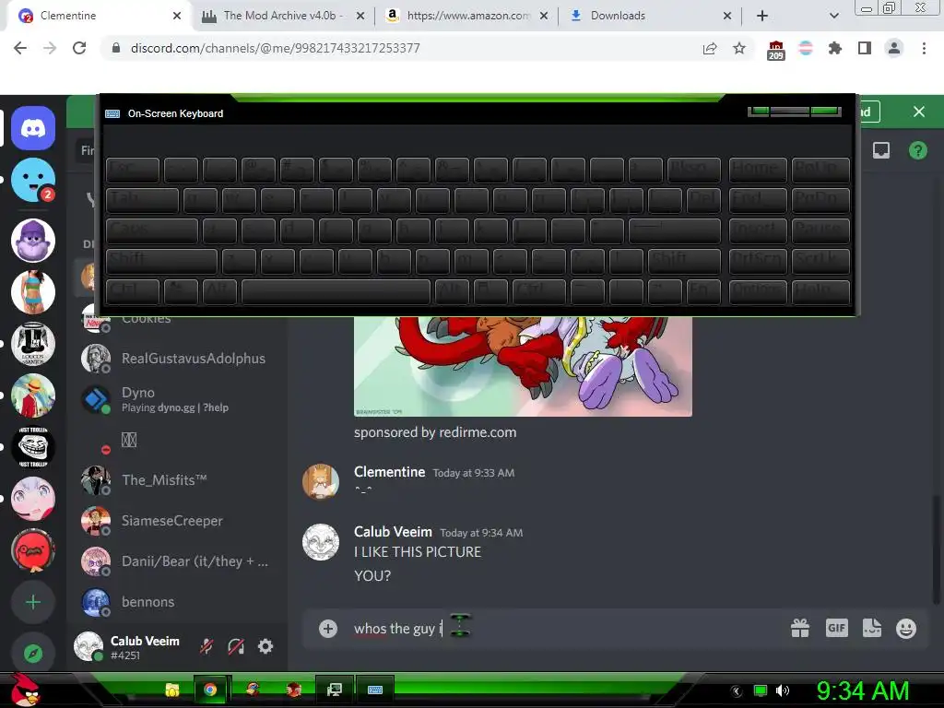Open Angry Birds start button
Viewport: 944px width, 708px height.
25,690
